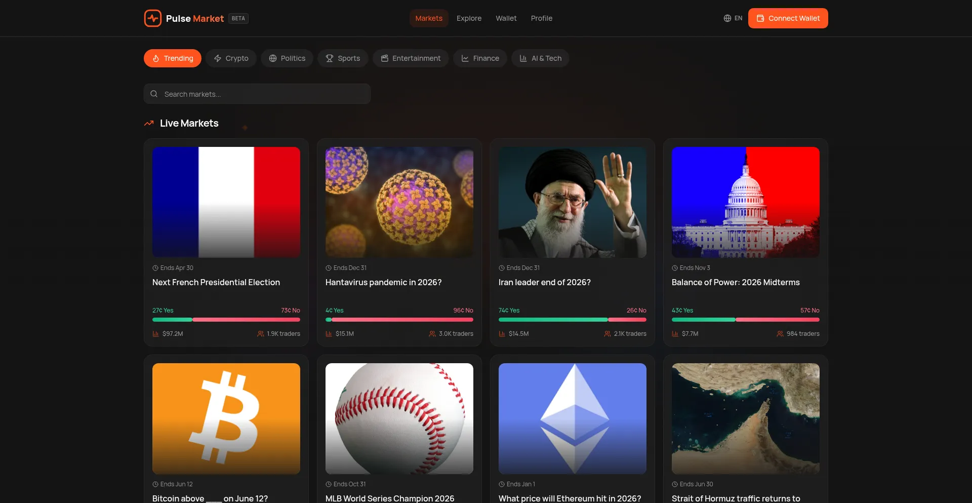Click 2026 Midterms market probability bar
The width and height of the screenshot is (972, 503).
pos(746,320)
